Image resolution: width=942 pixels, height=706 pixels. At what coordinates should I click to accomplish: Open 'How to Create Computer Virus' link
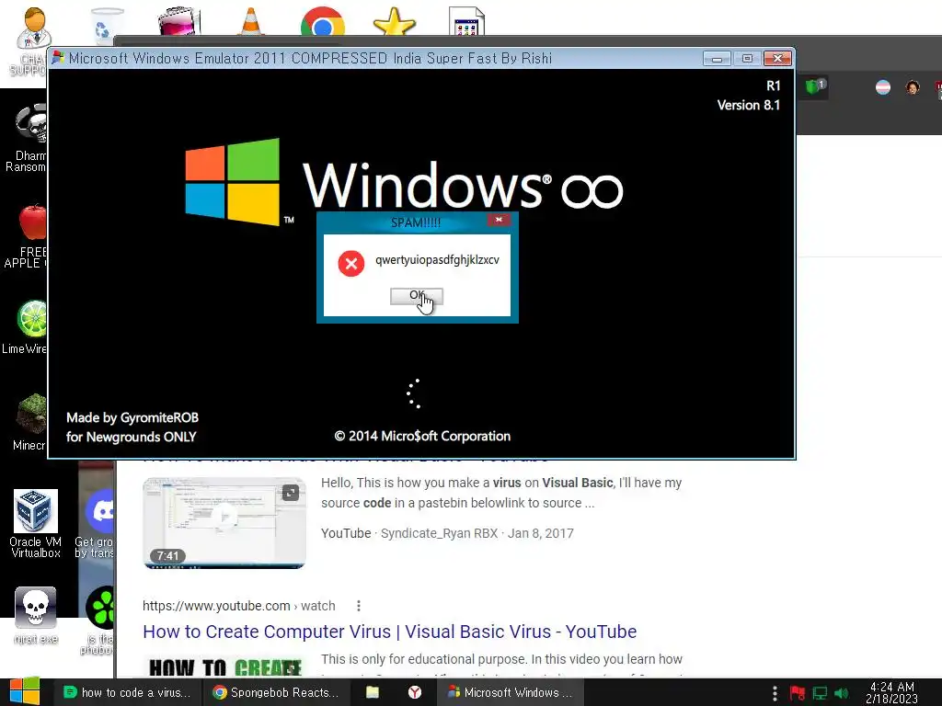click(389, 632)
